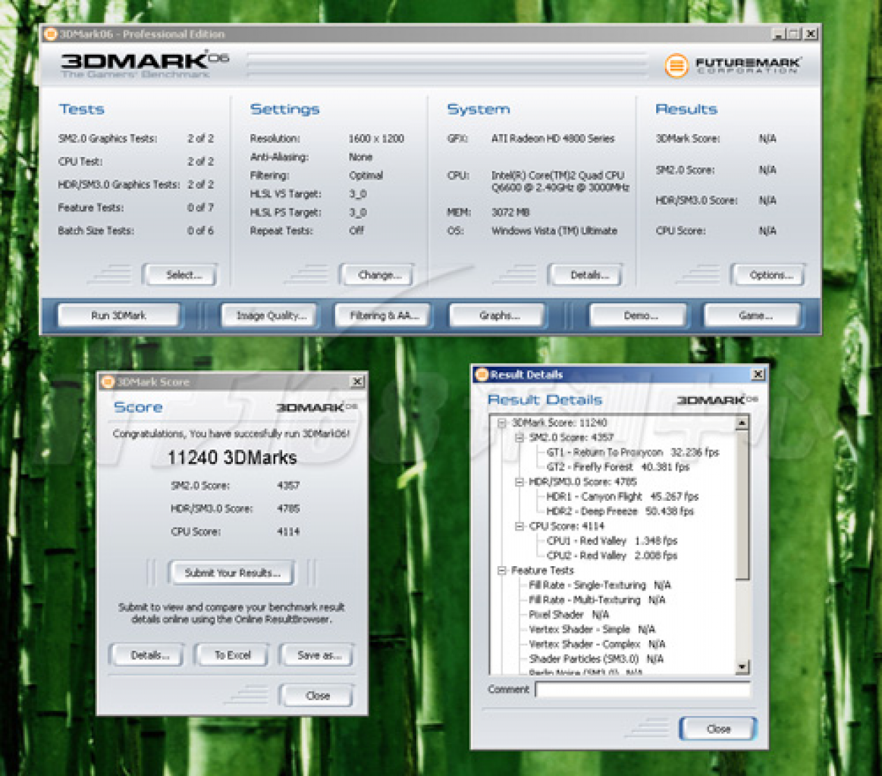Select Fill Rate - Single-Texturing row
Image resolution: width=882 pixels, height=776 pixels.
click(x=600, y=586)
